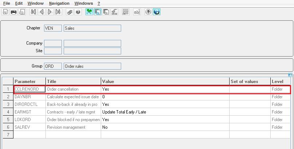Click the form layout toolbar icon
This screenshot has height=149, width=294.
point(126,12)
